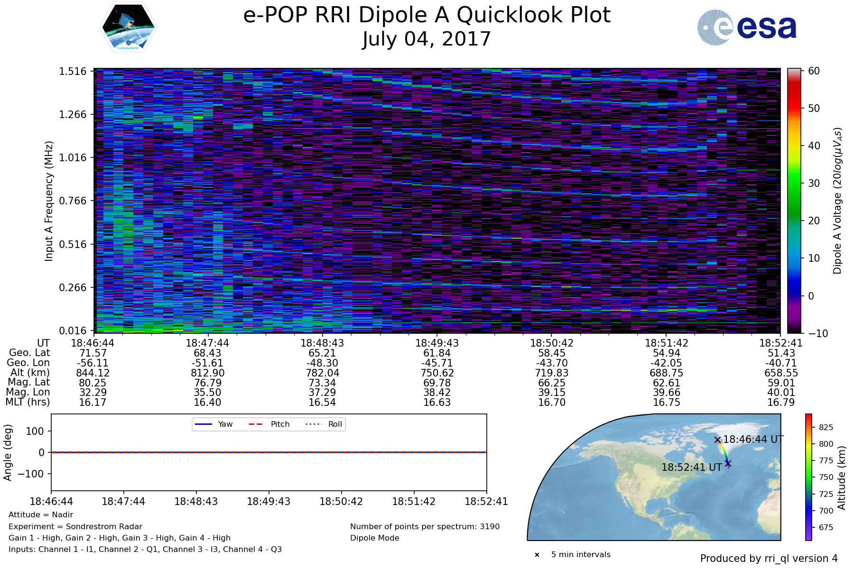The width and height of the screenshot is (854, 569).
Task: Click the green dotted Roll legend line
Action: point(313,424)
